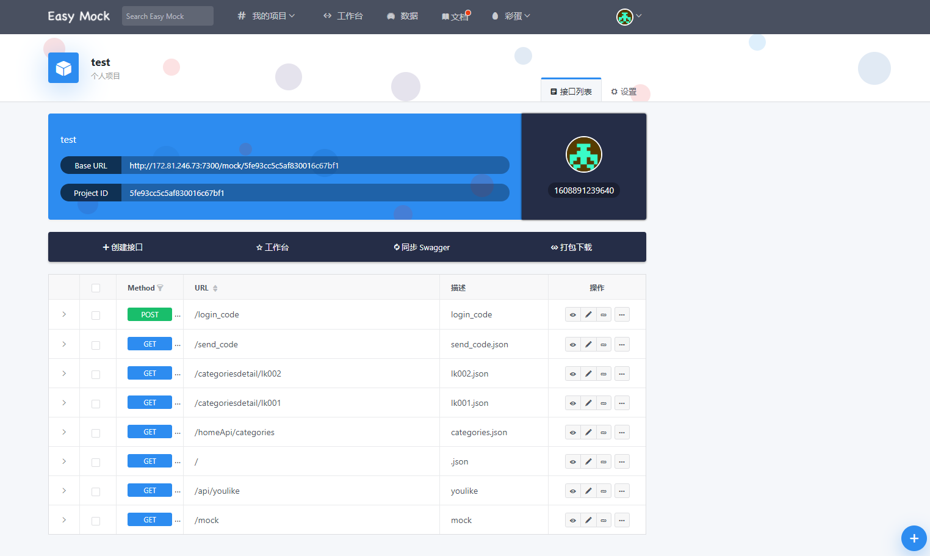This screenshot has height=556, width=930.
Task: Edit the /mock interface
Action: (588, 520)
